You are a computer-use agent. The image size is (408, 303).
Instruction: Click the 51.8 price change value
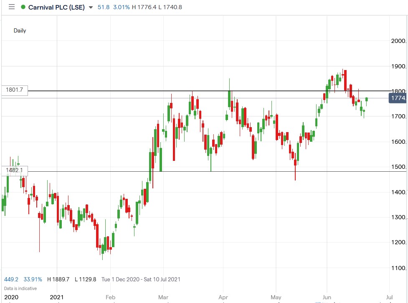[x=103, y=7]
